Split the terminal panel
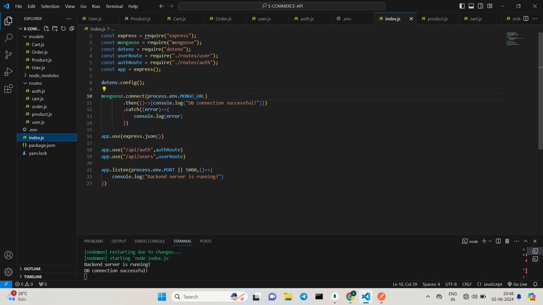This screenshot has height=305, width=543. (498, 241)
